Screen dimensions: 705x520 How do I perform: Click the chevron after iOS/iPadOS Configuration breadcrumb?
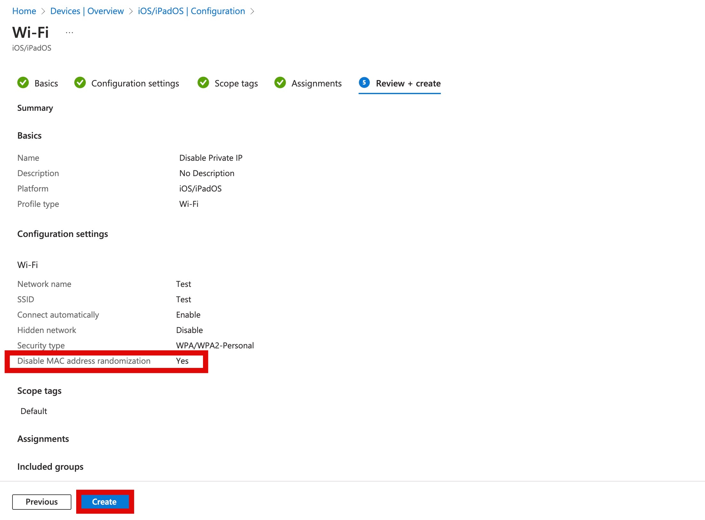[252, 12]
